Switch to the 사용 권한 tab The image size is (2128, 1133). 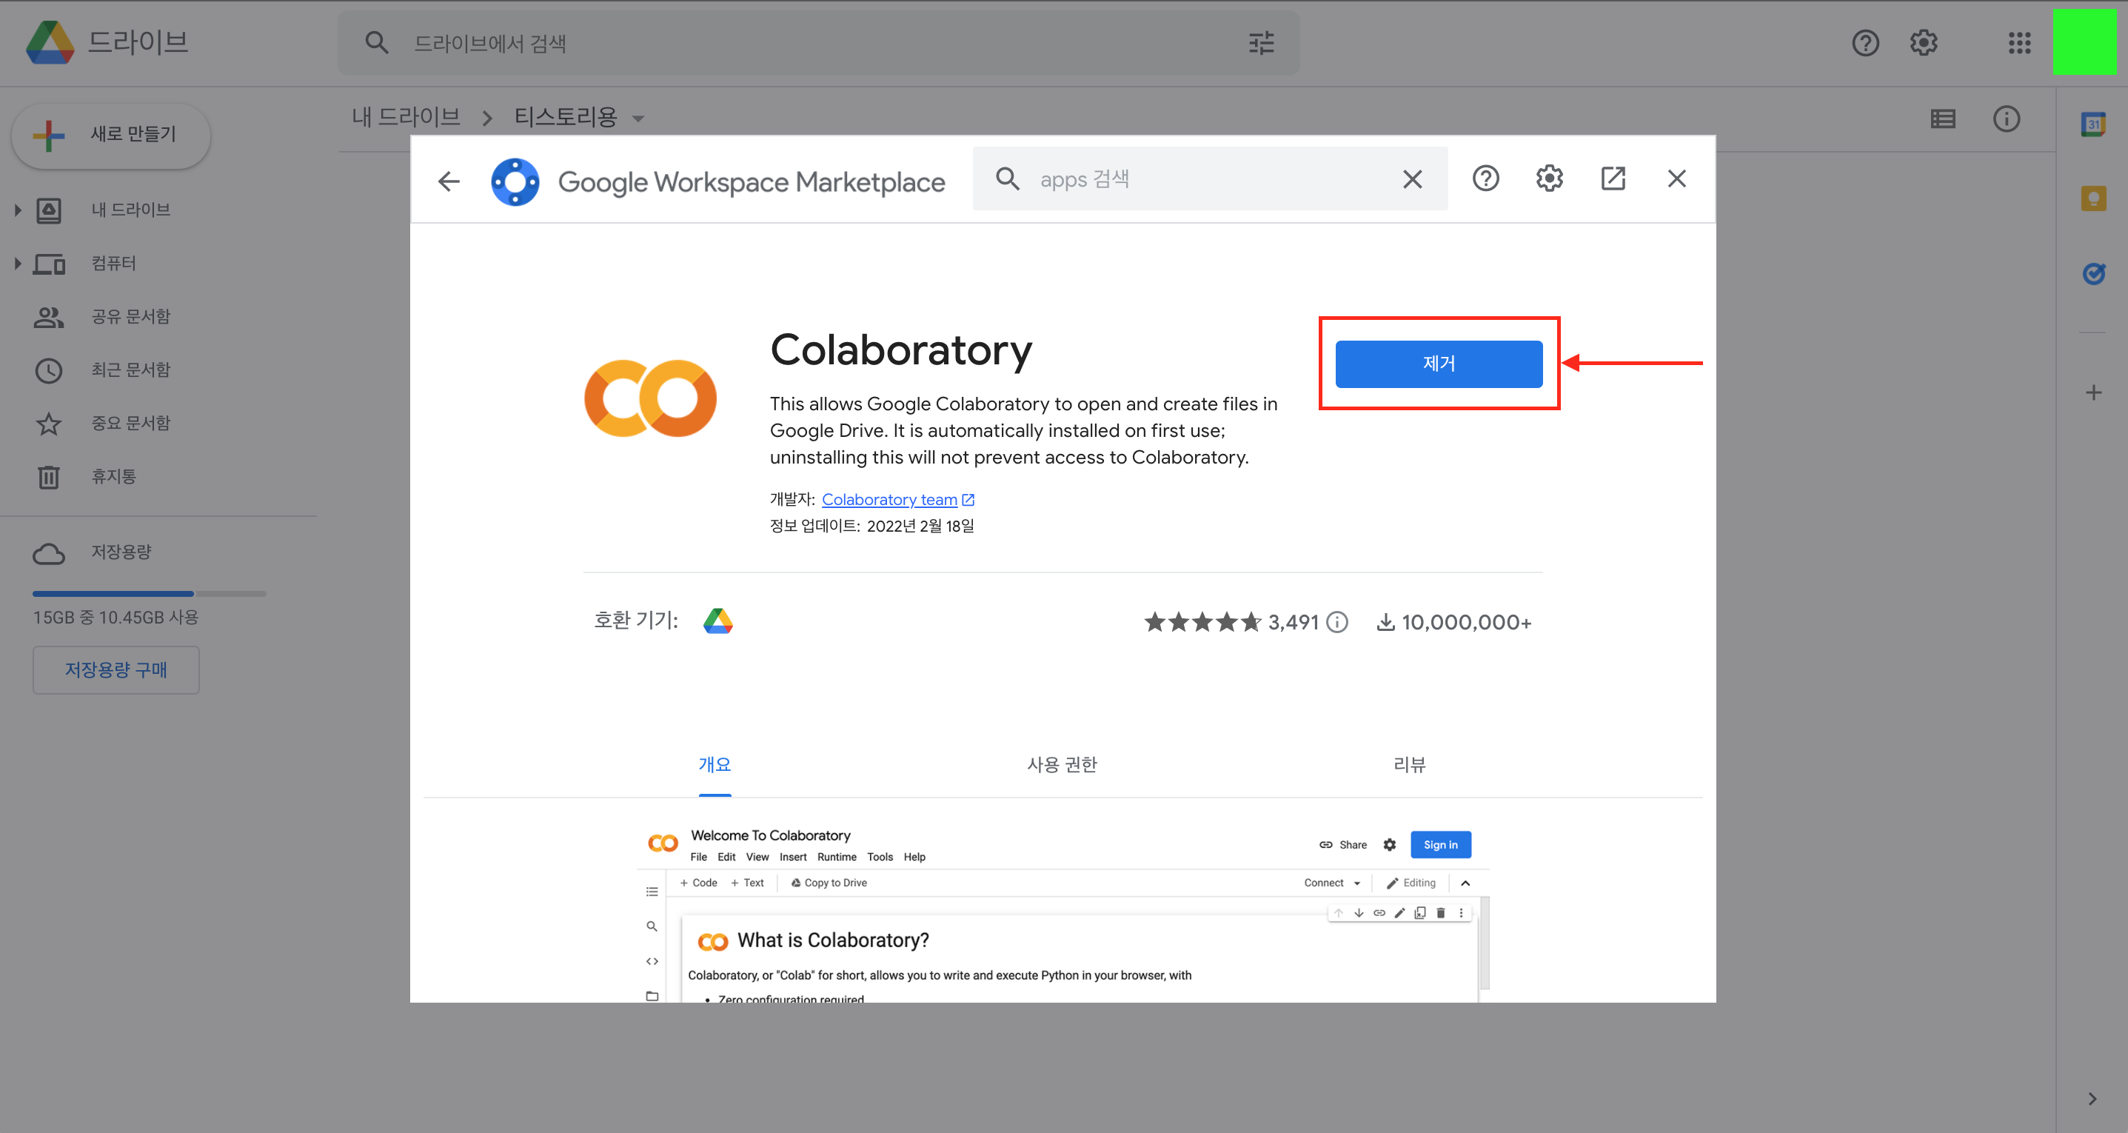[1062, 764]
